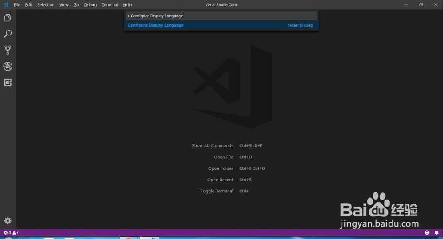Click the Open Folder hint

pyautogui.click(x=221, y=168)
